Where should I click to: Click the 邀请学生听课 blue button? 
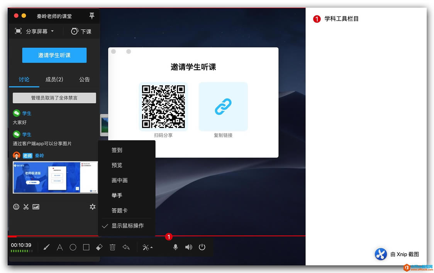tap(54, 55)
